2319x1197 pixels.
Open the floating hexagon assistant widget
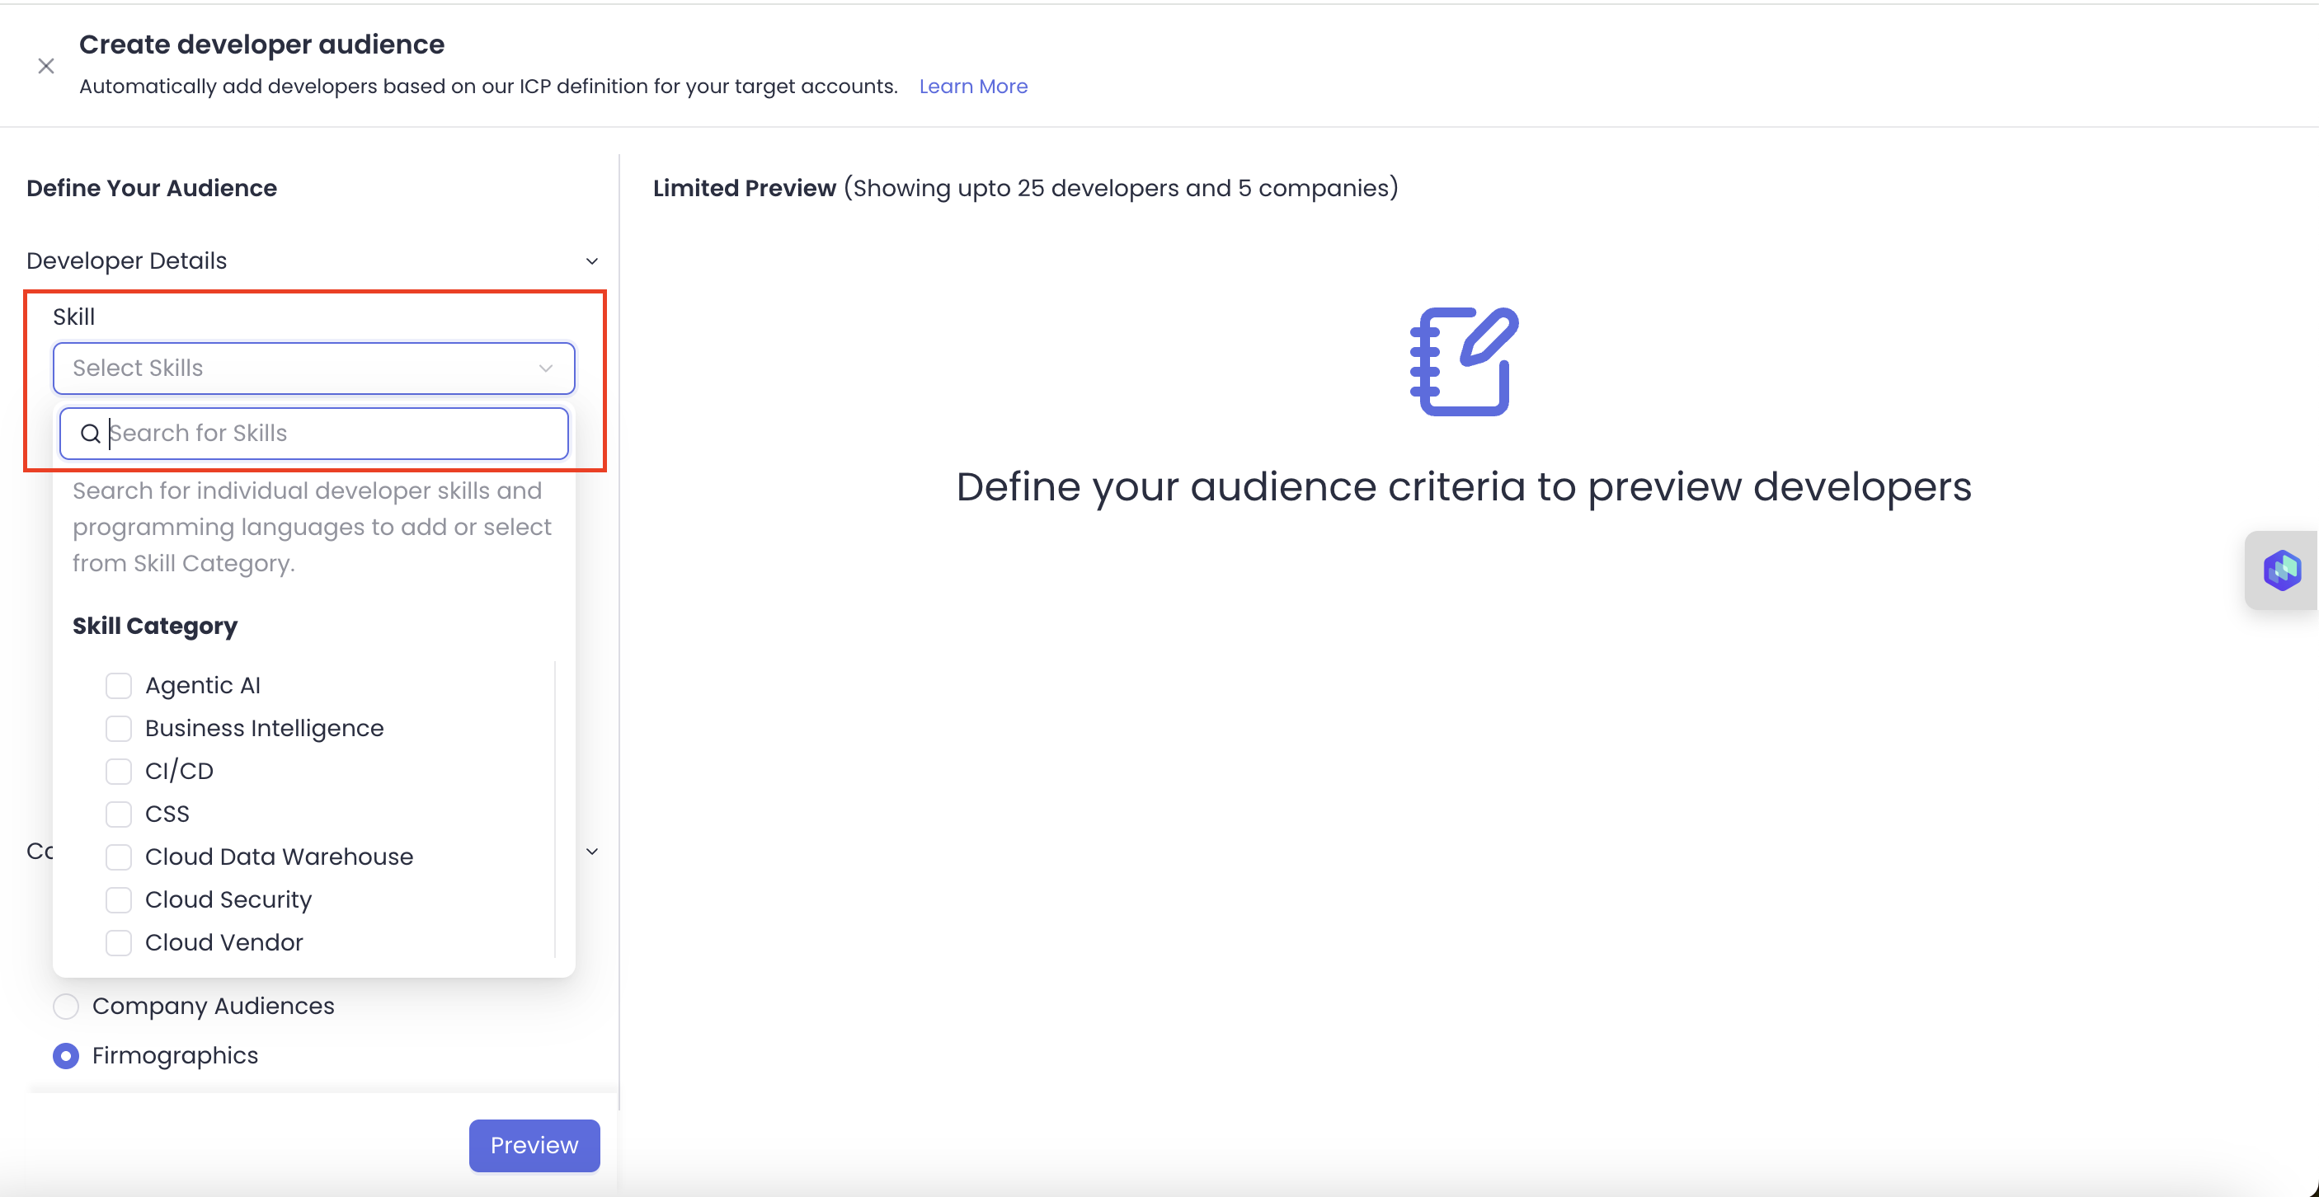pos(2280,570)
